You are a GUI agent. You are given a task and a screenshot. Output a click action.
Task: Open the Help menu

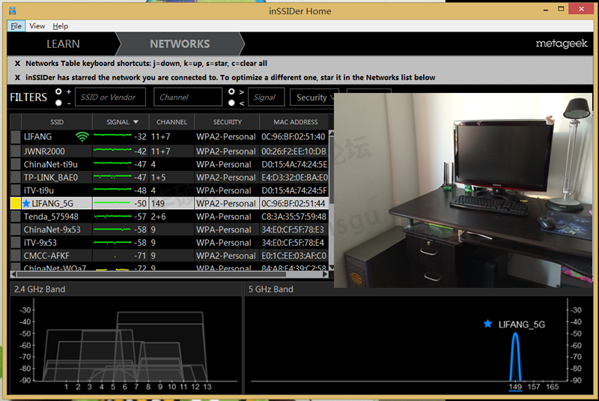(x=61, y=26)
